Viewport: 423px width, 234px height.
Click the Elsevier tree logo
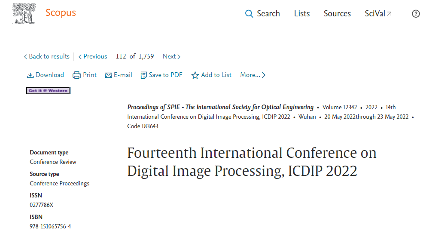point(24,13)
